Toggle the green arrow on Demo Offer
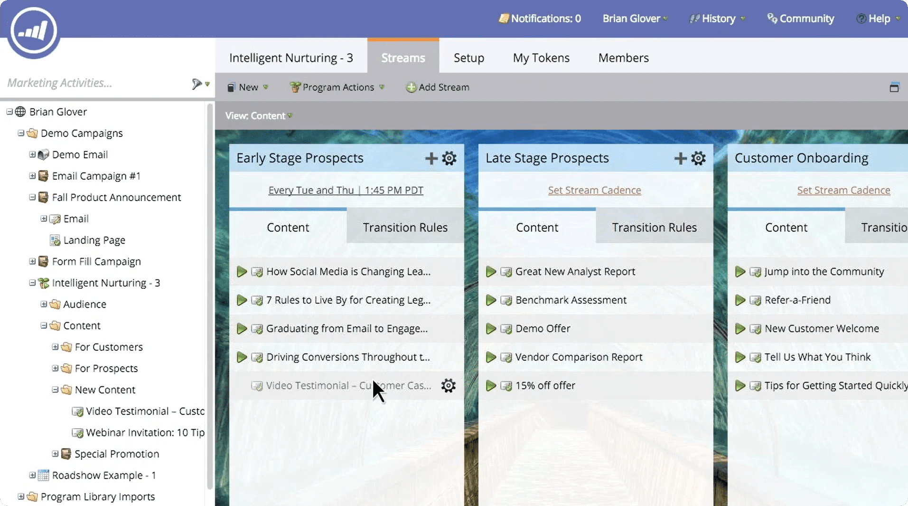Screen dimensions: 908x506 [x=491, y=329]
